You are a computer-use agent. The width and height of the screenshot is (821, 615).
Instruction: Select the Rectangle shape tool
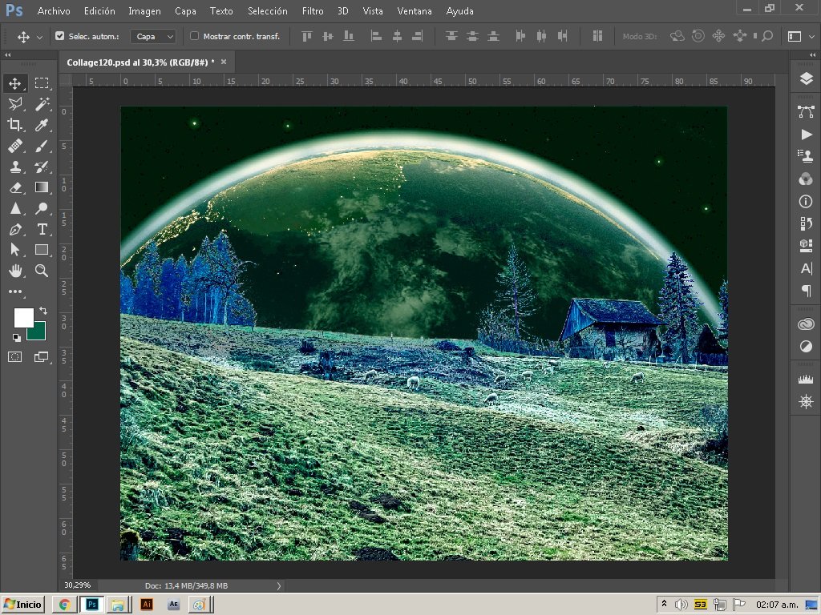42,250
